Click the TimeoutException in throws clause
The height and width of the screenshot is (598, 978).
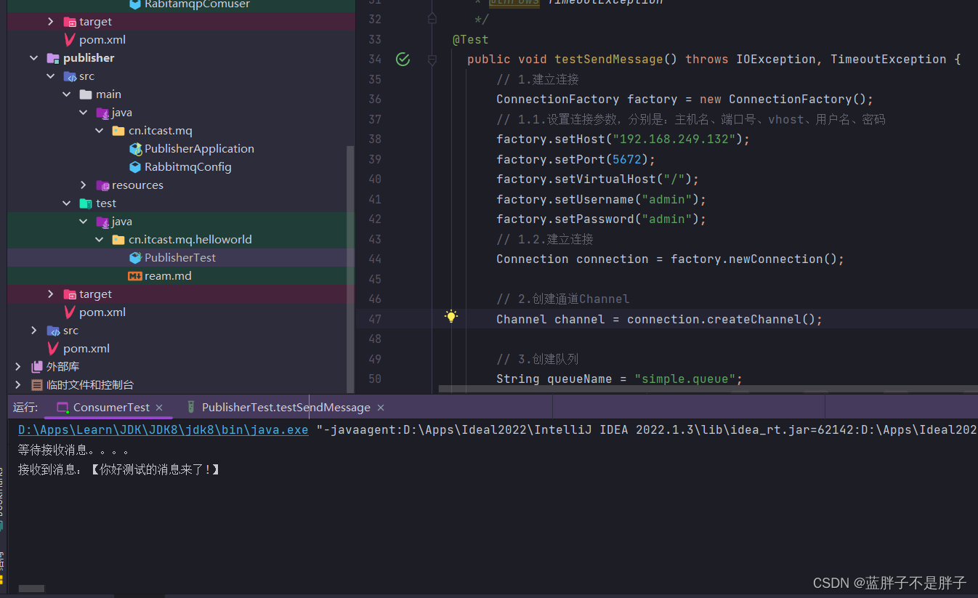889,60
